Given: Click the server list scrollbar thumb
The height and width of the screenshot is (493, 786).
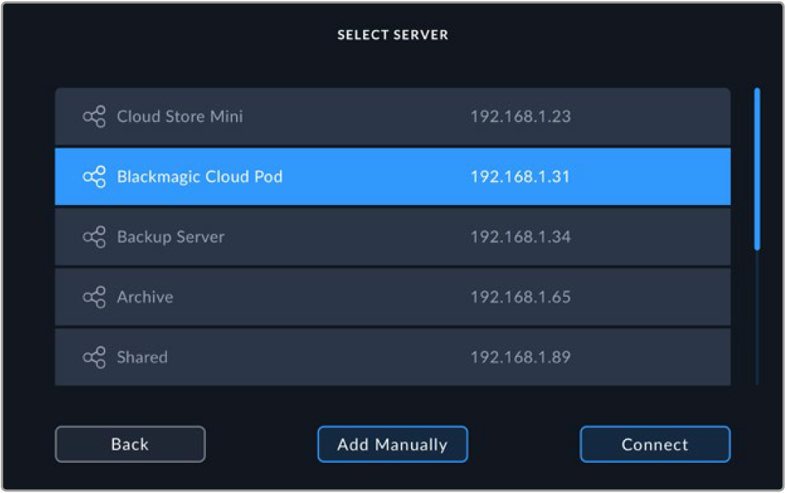Looking at the screenshot, I should pyautogui.click(x=757, y=169).
